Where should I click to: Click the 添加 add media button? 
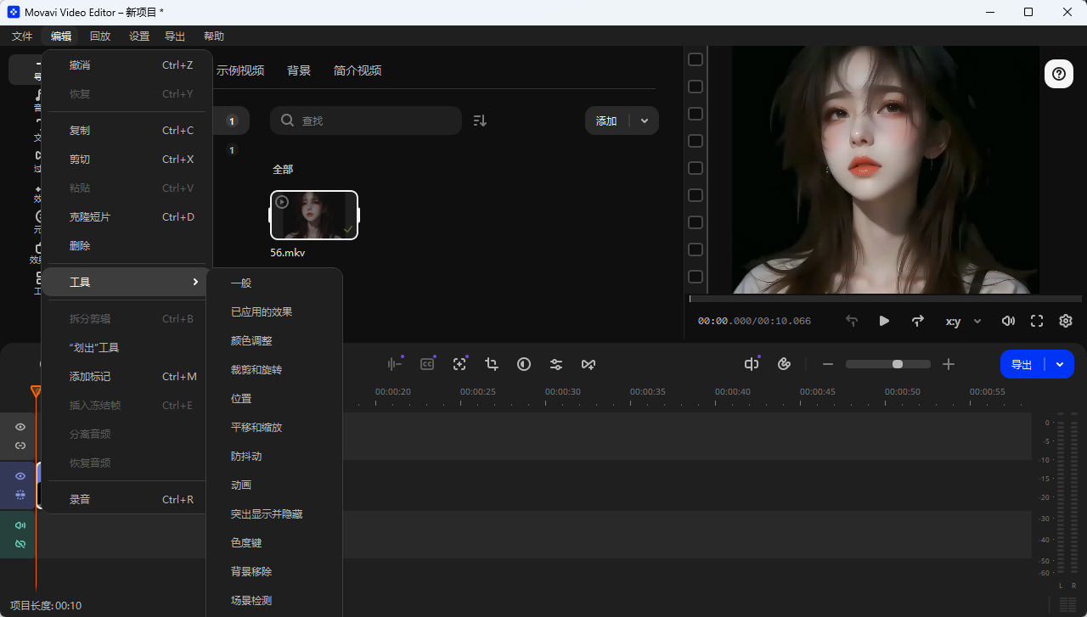607,121
